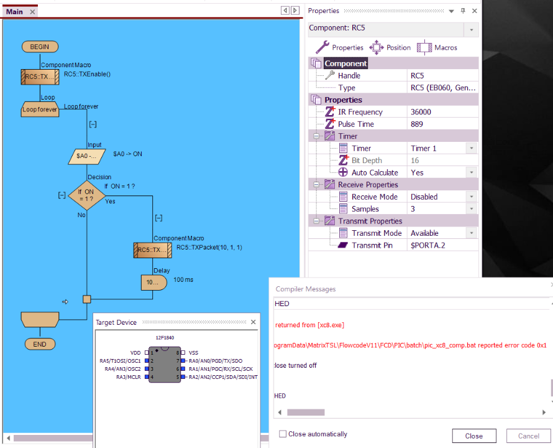Click the Pulse Time Z icon
Image resolution: width=553 pixels, height=448 pixels.
[330, 124]
